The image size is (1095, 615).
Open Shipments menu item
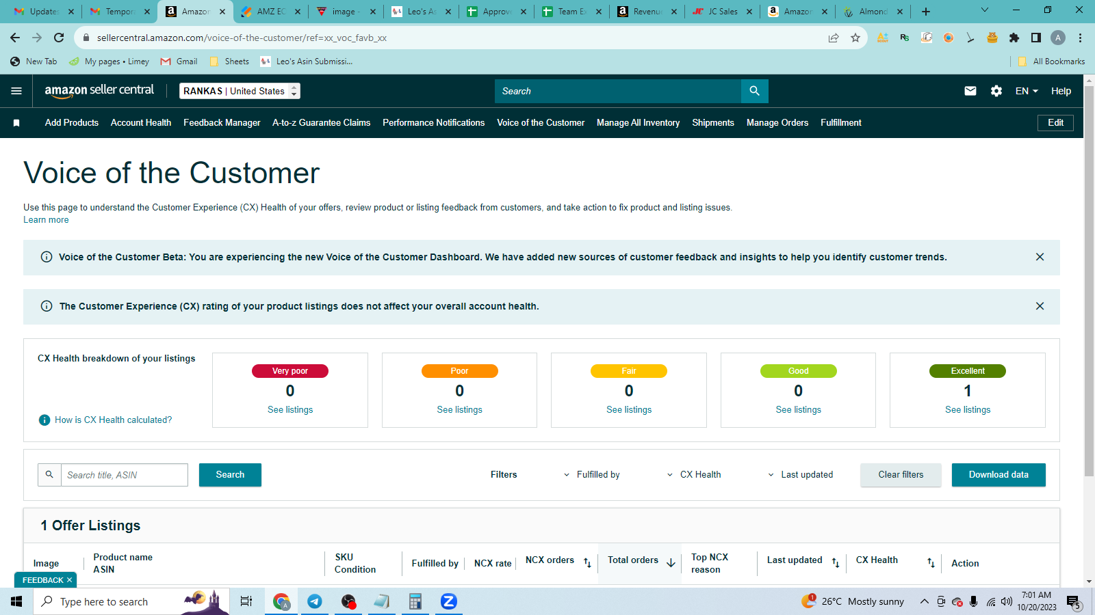click(713, 123)
